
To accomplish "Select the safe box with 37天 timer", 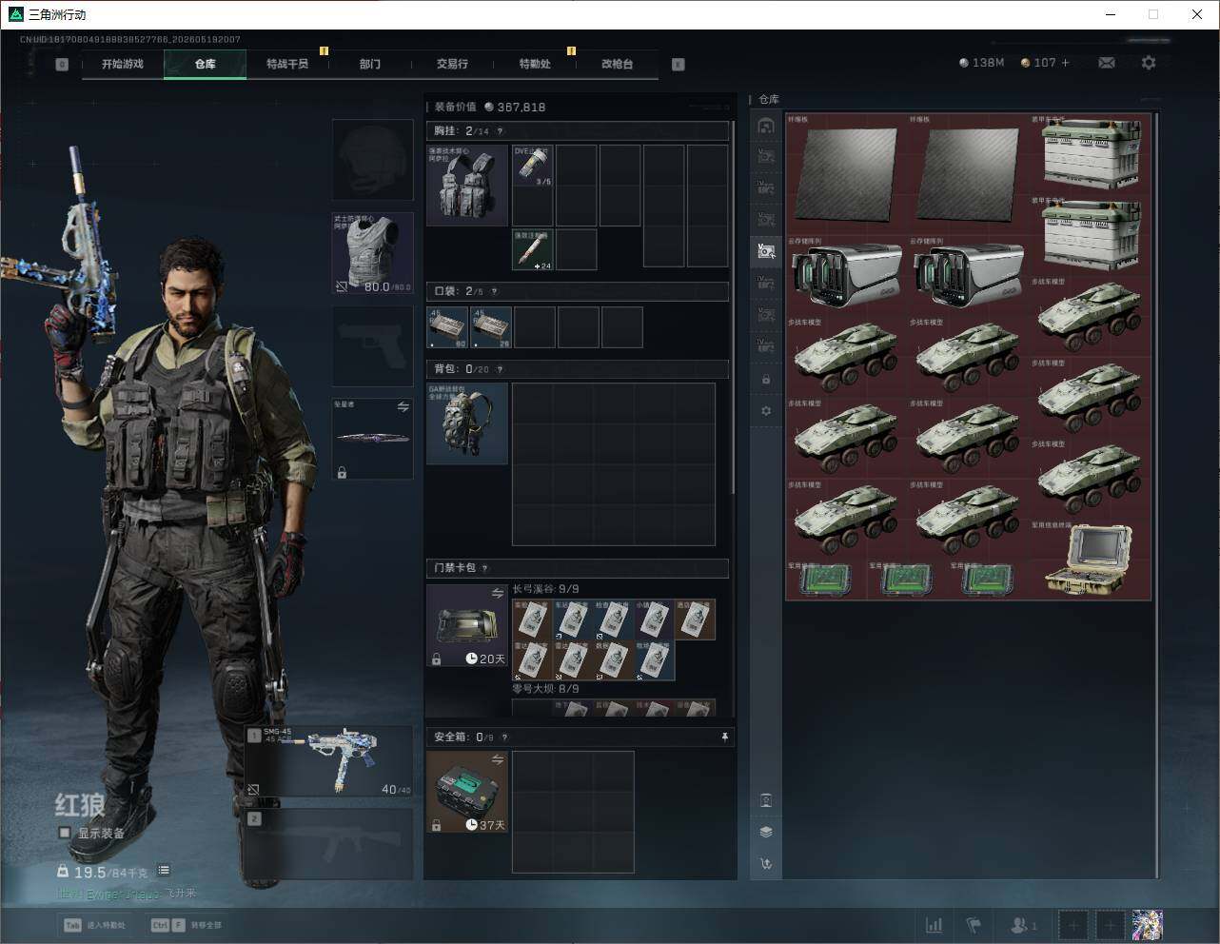I will pyautogui.click(x=467, y=792).
